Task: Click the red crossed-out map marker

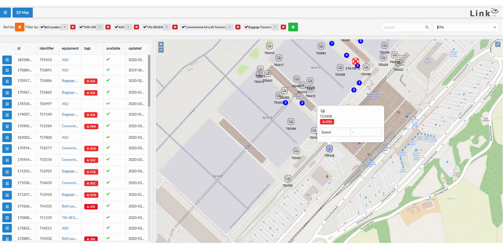Action: [355, 61]
